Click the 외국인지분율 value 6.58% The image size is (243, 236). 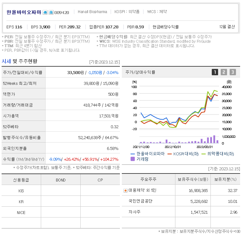[113, 148]
